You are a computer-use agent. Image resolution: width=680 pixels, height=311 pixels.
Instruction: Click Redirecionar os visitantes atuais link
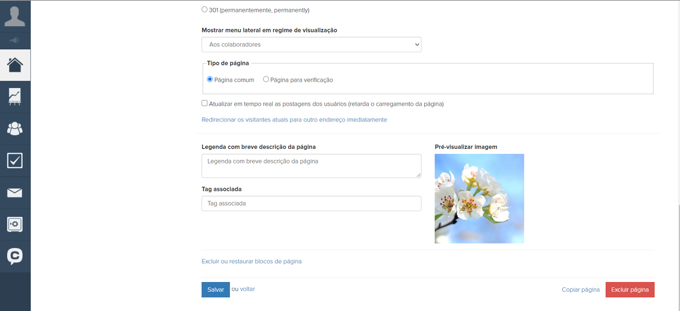294,120
